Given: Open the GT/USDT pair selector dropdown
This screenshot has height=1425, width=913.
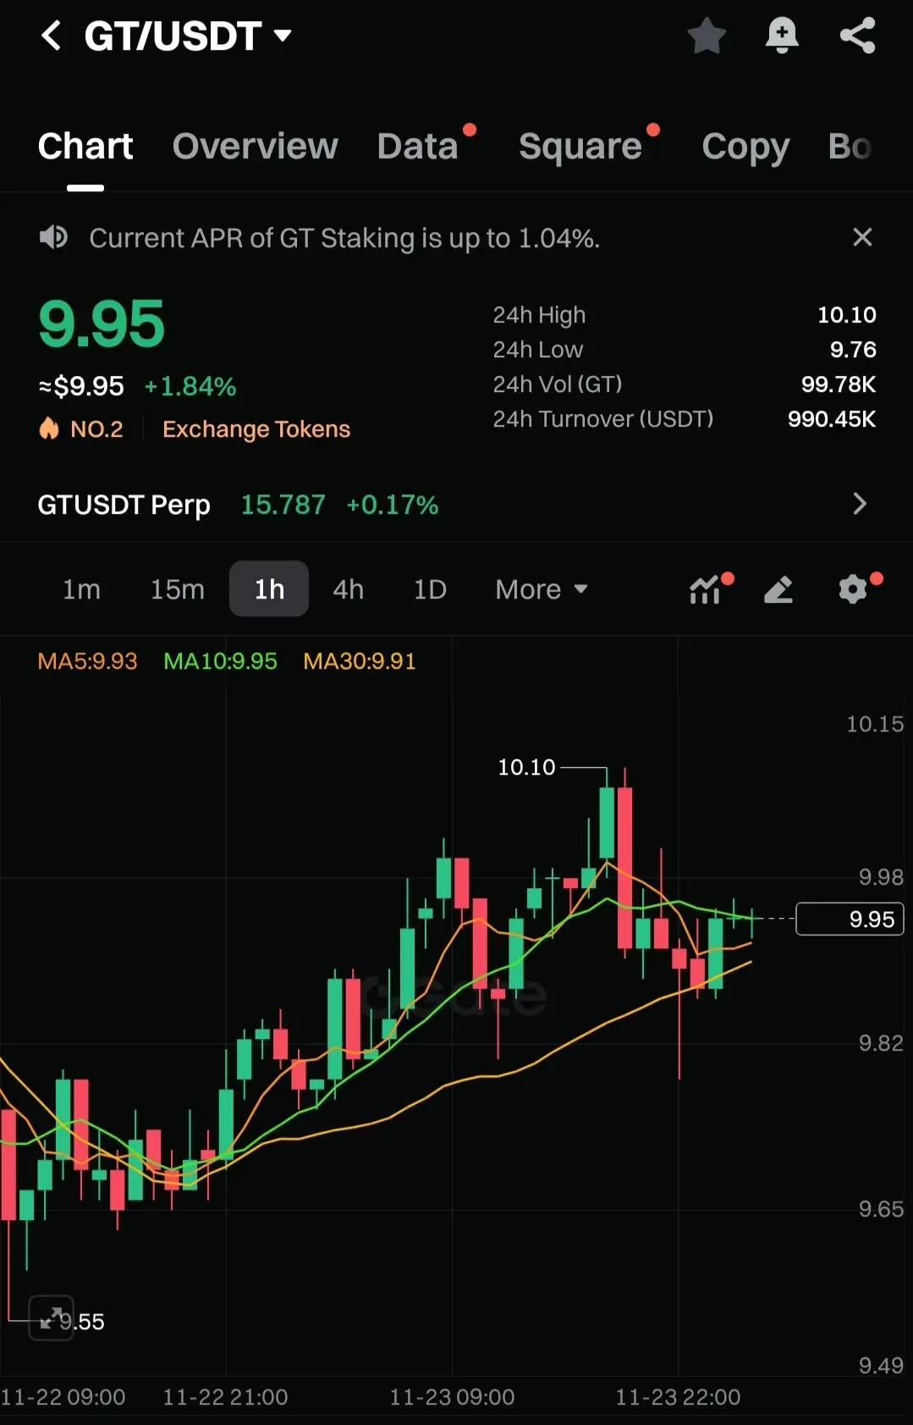Looking at the screenshot, I should (188, 36).
